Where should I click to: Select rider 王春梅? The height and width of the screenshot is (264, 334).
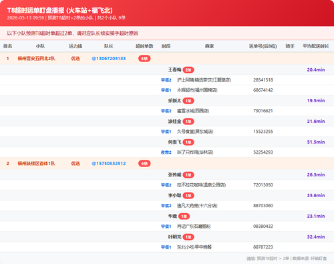coord(174,70)
